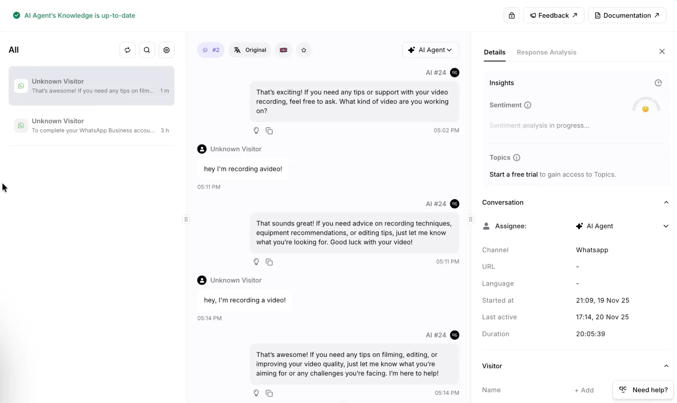Select the All conversations view
Screen dimensions: 677x403
(x=14, y=49)
